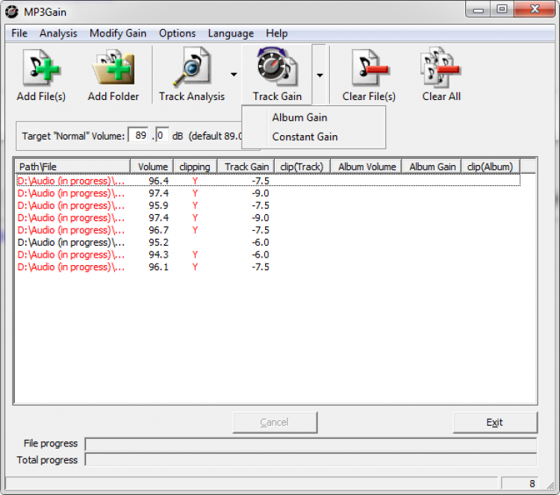Sort by clipping column header
The image size is (560, 495).
click(195, 166)
